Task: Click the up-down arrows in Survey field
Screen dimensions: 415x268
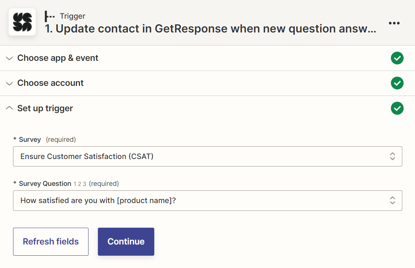Action: (x=393, y=156)
